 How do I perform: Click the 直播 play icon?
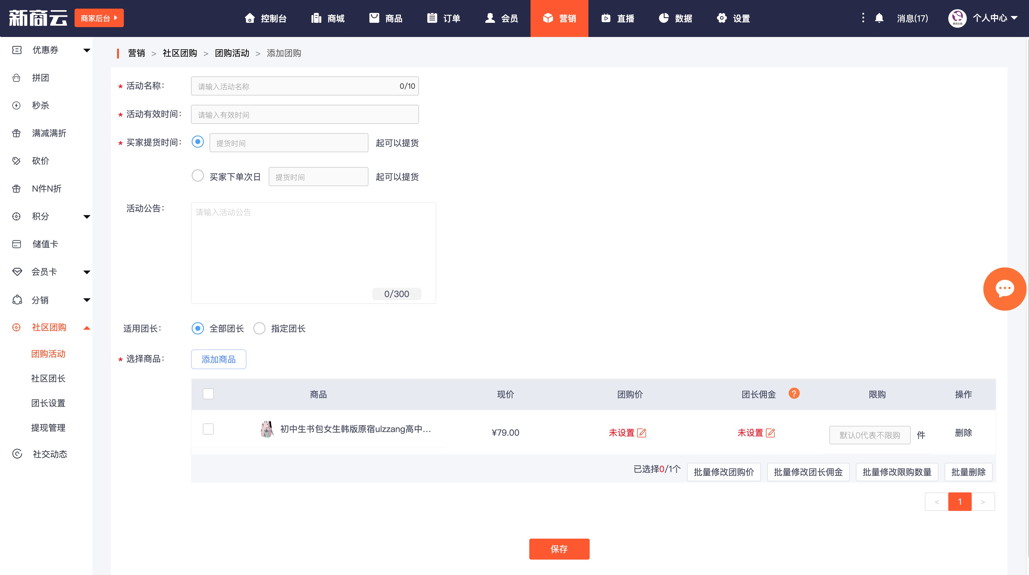(606, 18)
